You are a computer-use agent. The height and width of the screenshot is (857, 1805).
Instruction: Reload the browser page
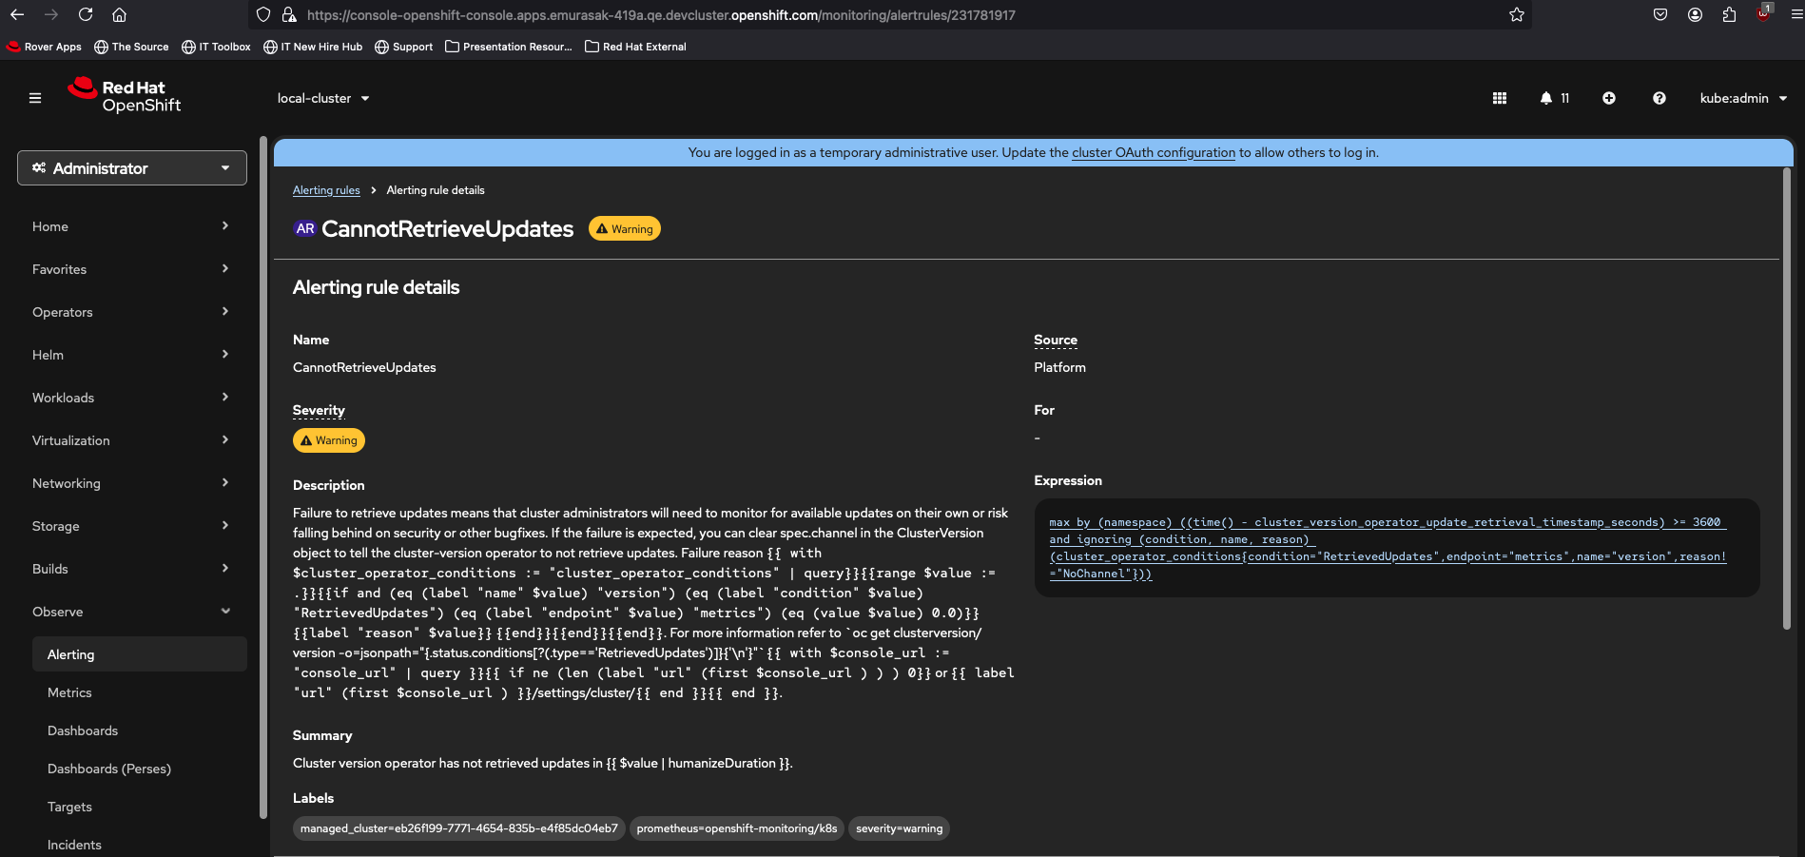pos(86,14)
